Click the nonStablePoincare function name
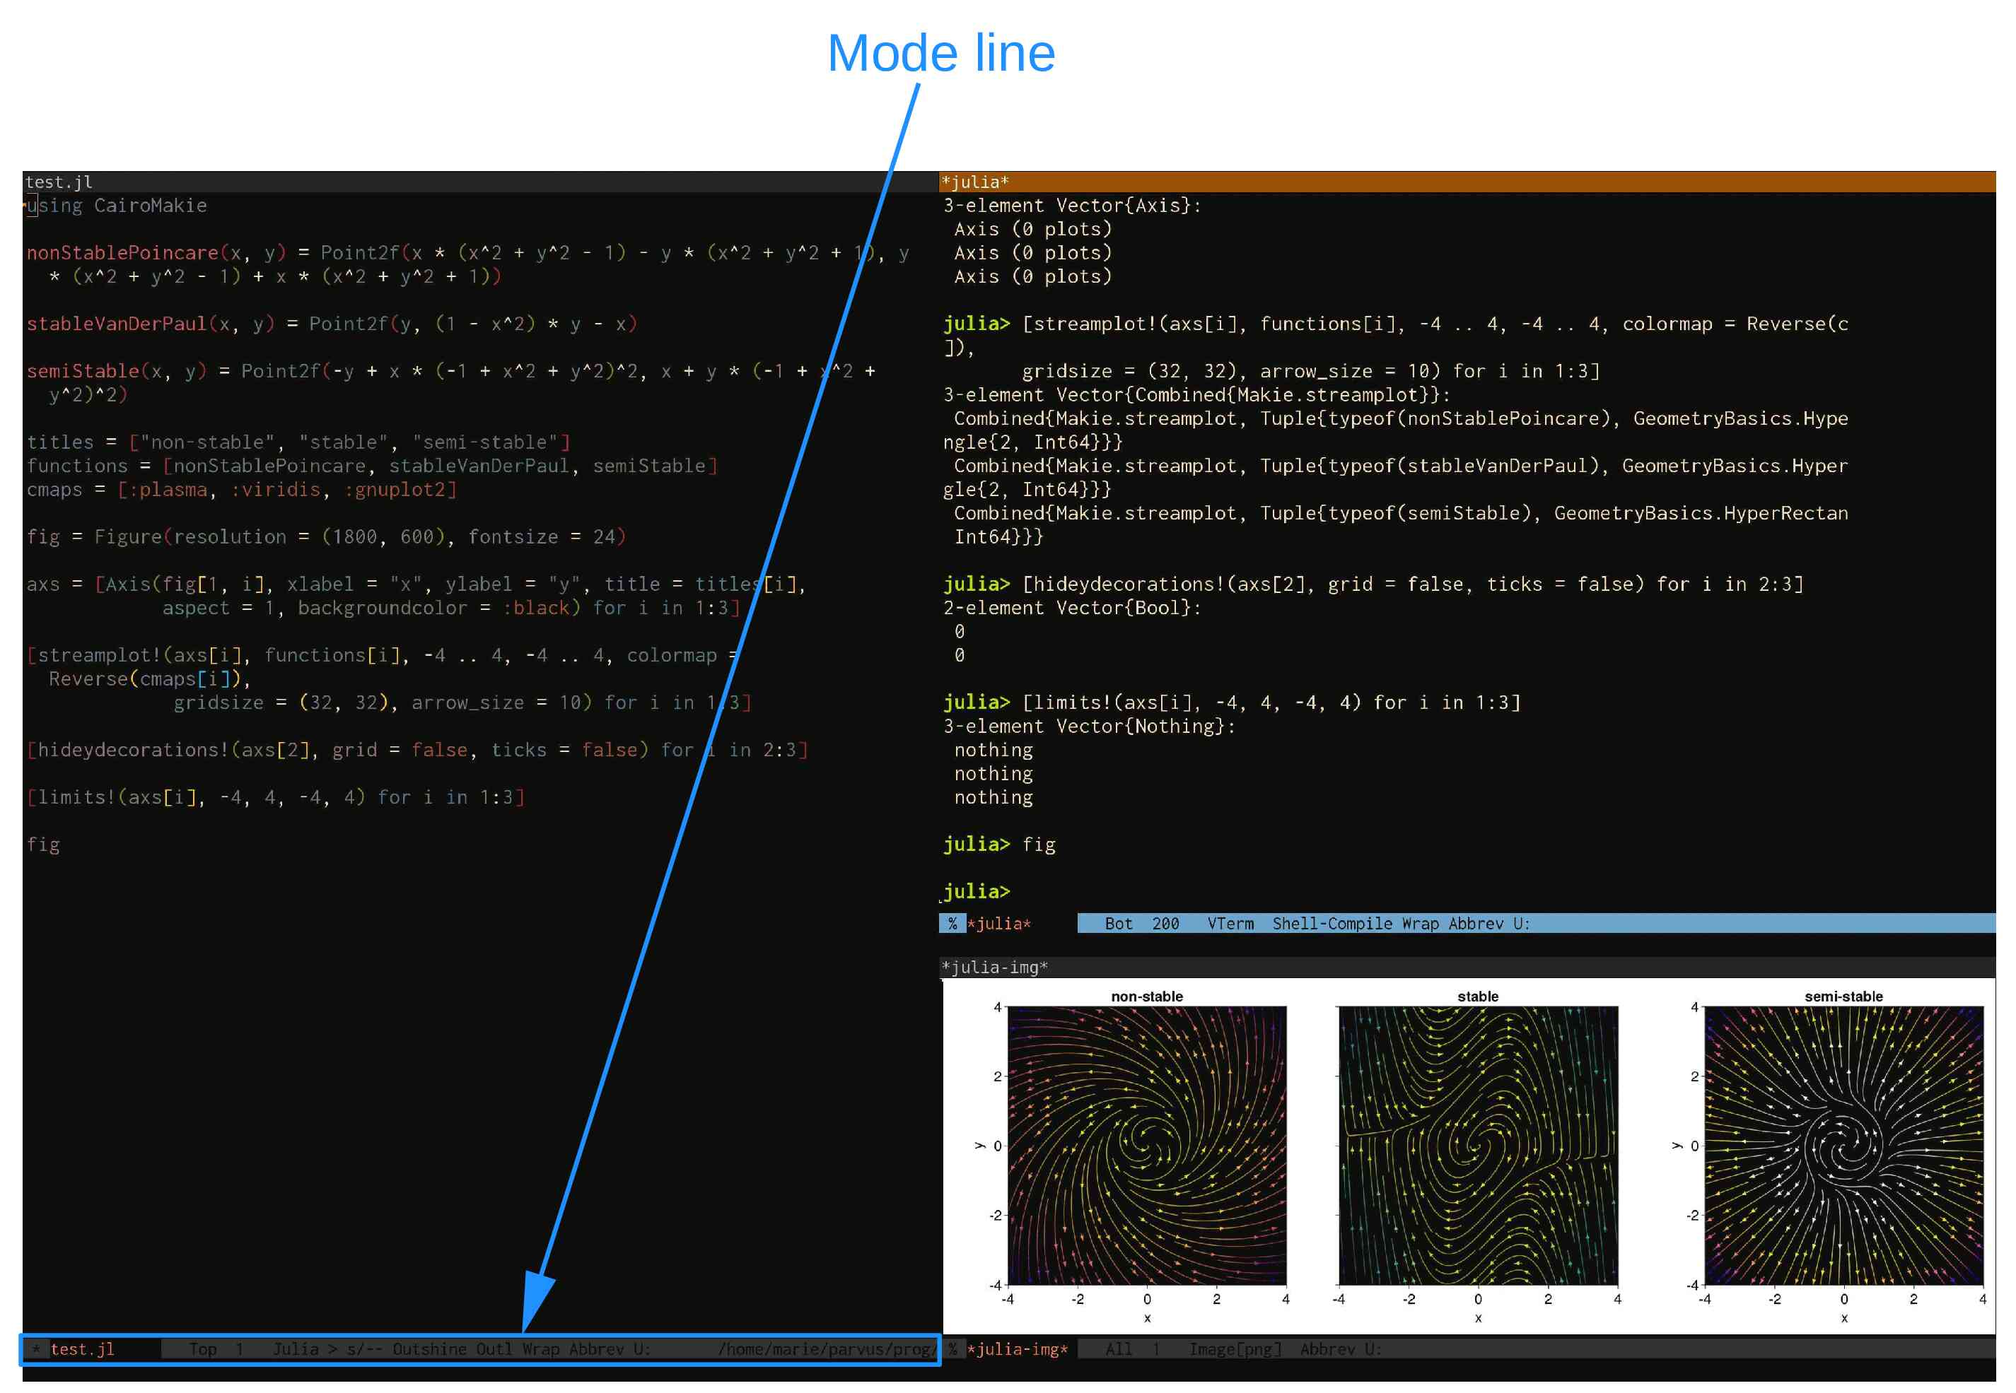This screenshot has height=1393, width=2016. 122,253
